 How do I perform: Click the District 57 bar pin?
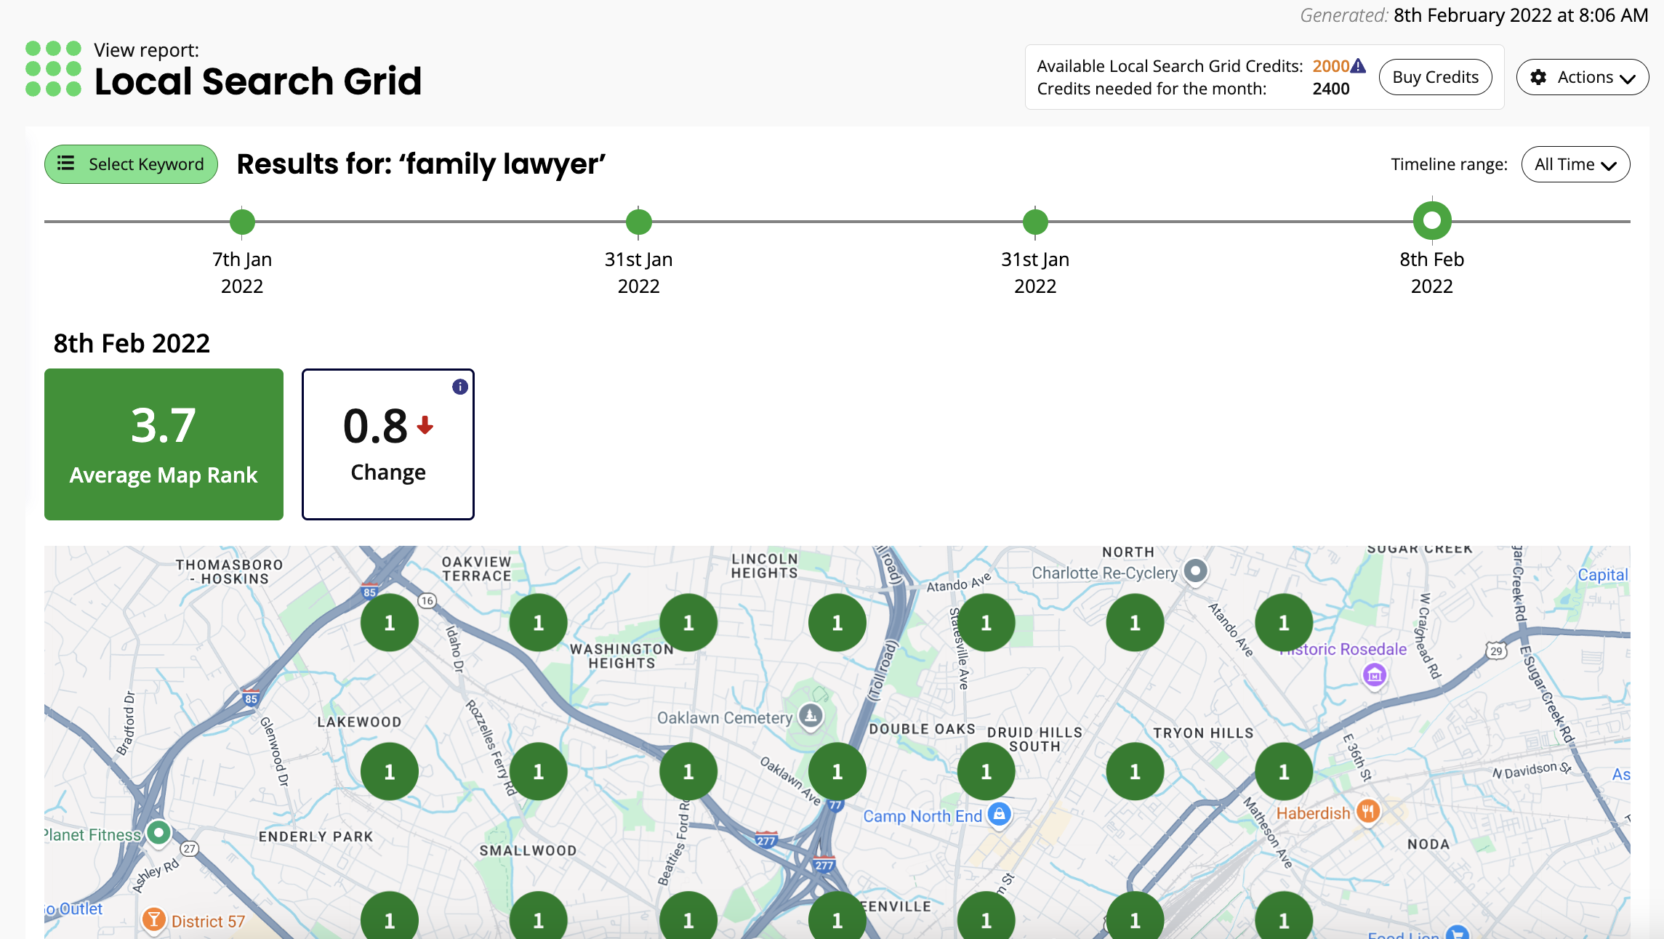point(154,920)
